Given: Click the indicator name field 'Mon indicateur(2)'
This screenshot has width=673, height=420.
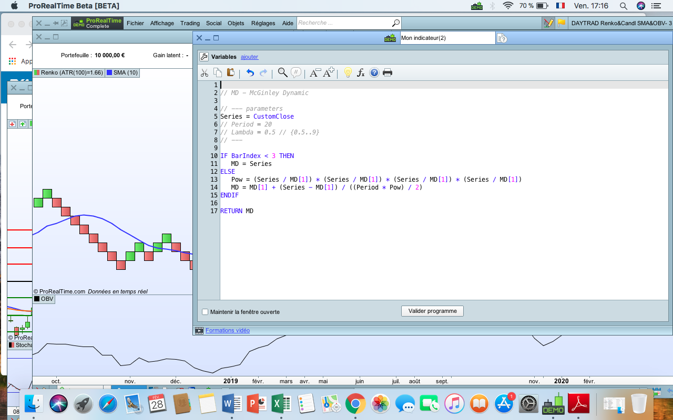Looking at the screenshot, I should [x=447, y=38].
